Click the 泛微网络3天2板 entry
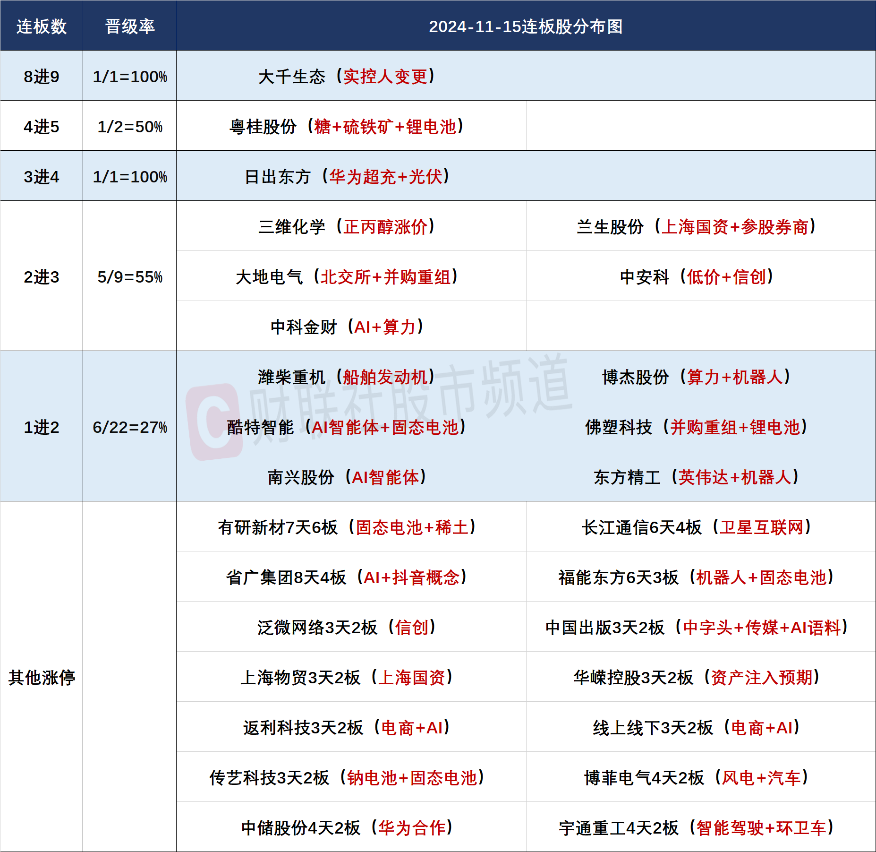876x852 pixels. (x=347, y=628)
